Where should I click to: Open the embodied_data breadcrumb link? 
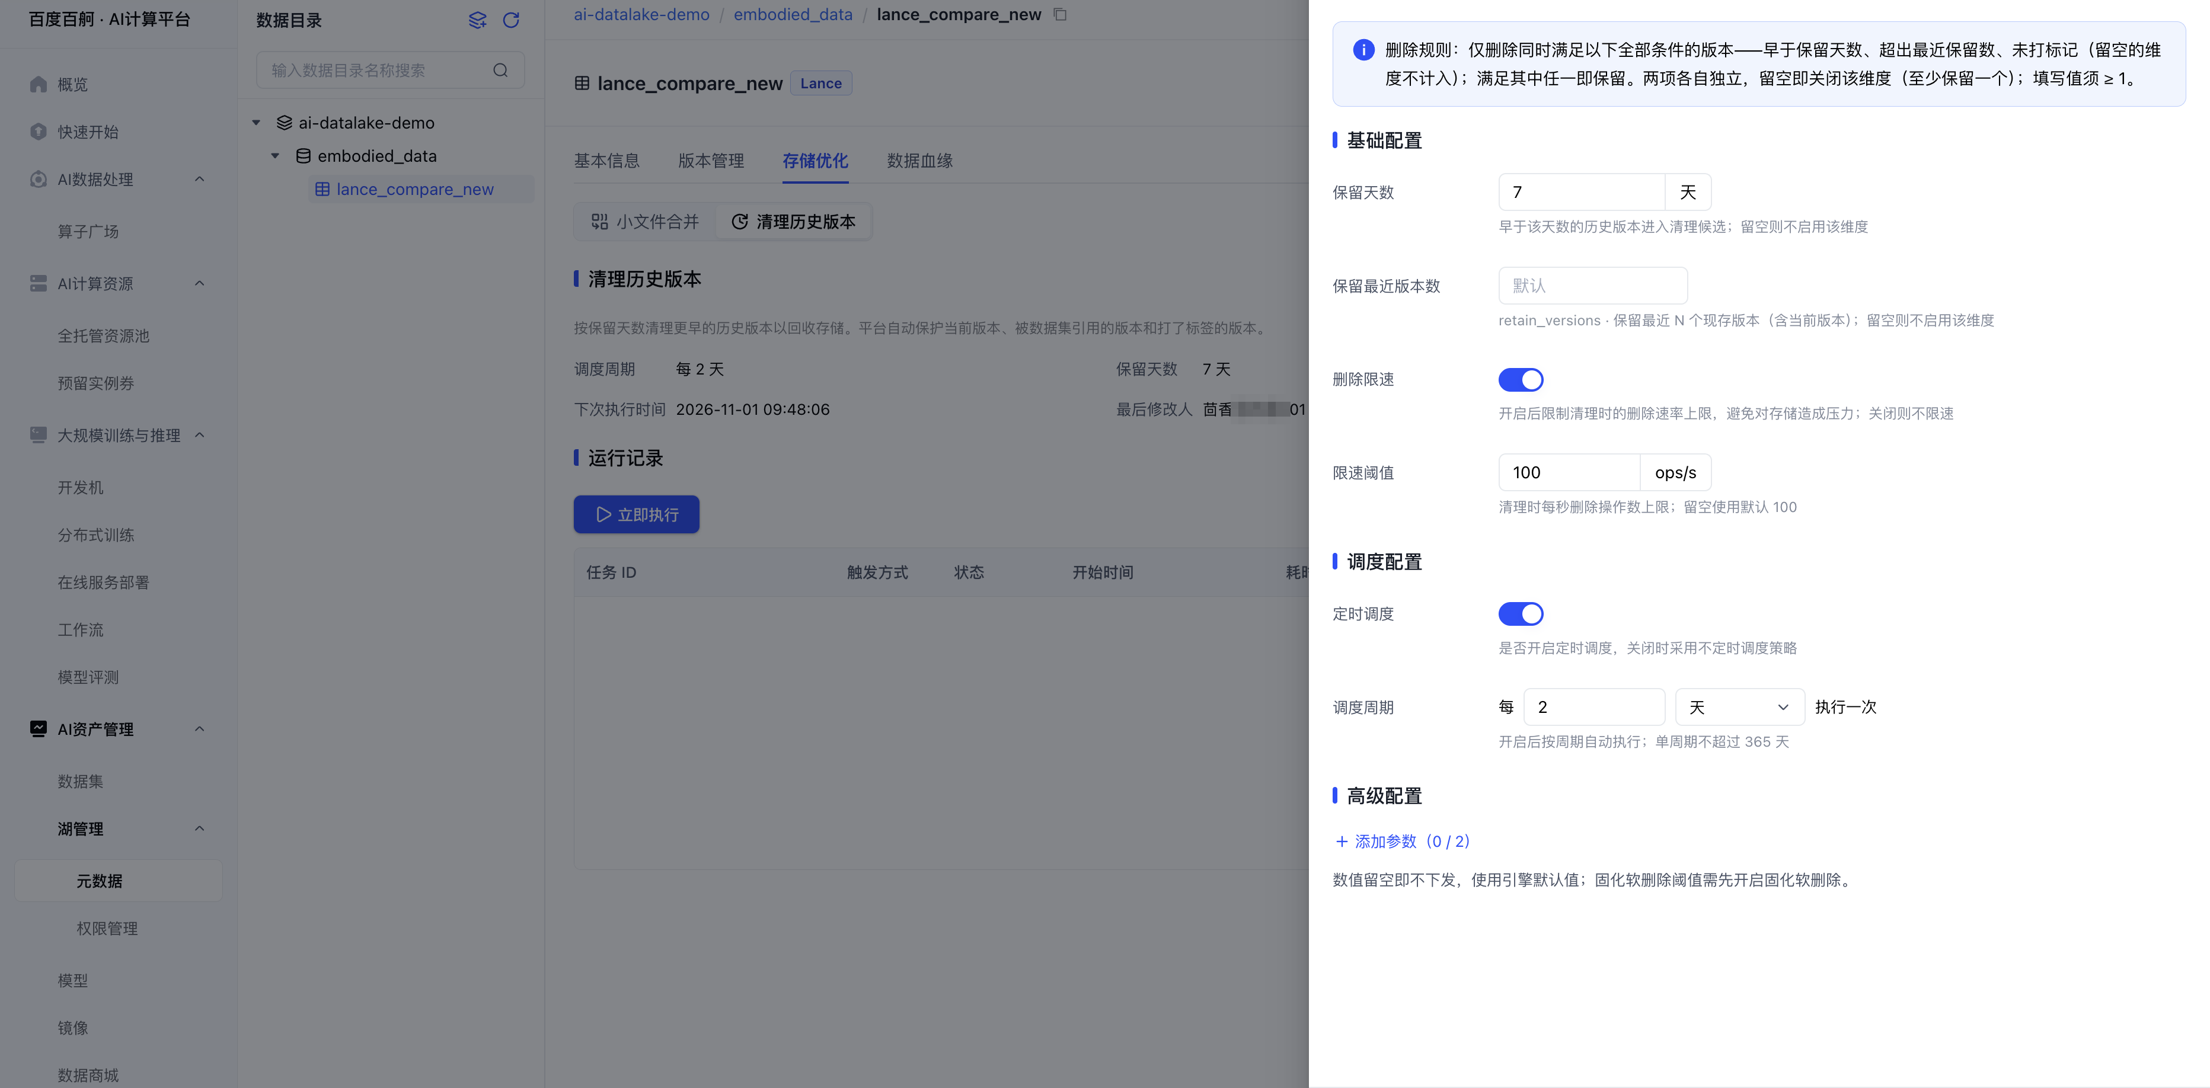coord(793,15)
